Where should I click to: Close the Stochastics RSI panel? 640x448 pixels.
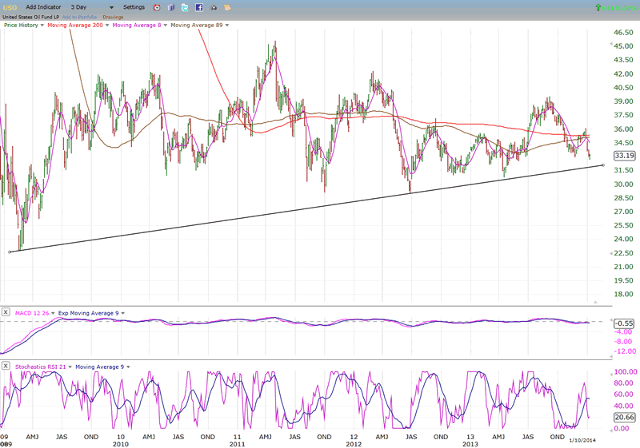6,367
